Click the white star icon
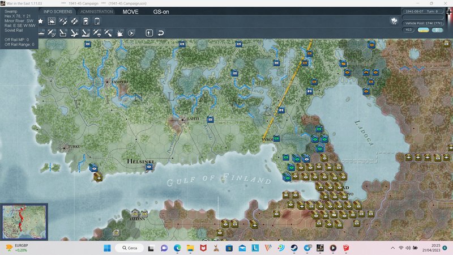453x255 pixels. pos(40,21)
